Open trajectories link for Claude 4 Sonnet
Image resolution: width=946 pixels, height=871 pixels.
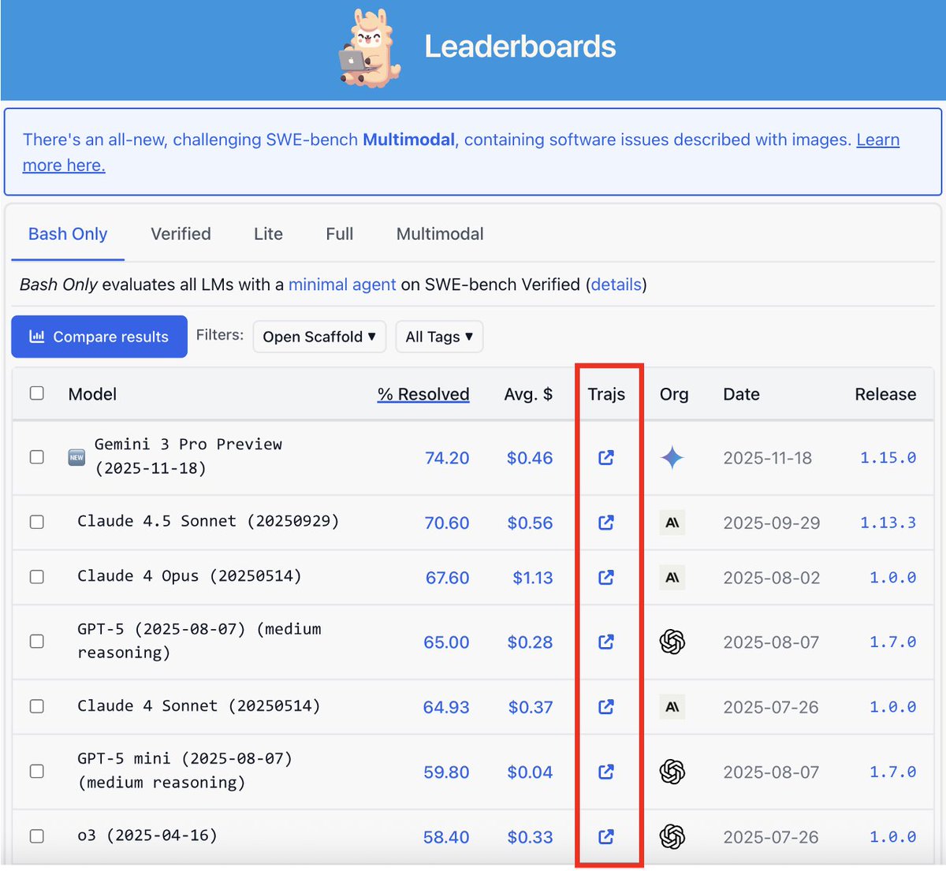(x=605, y=706)
